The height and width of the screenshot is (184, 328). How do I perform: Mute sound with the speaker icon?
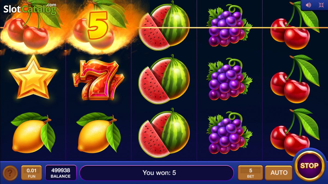[308, 5]
